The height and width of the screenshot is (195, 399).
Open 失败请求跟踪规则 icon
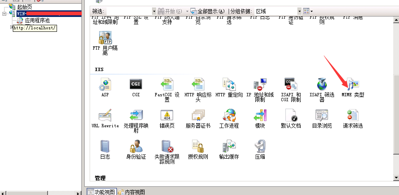[167, 146]
